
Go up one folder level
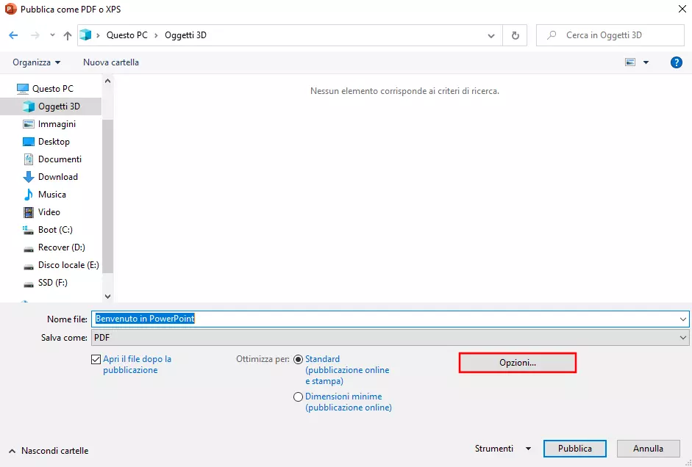[x=67, y=35]
